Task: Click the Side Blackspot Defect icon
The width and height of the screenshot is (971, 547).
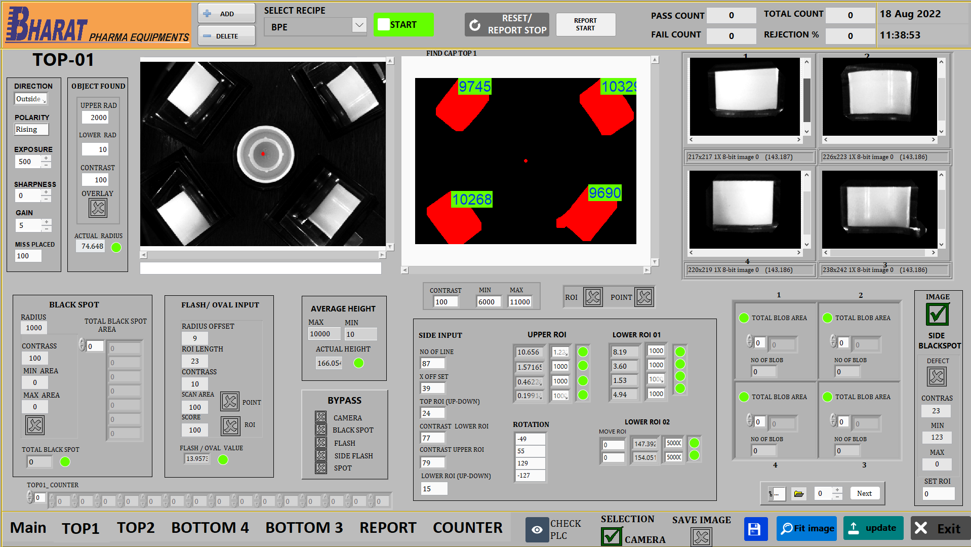Action: (x=937, y=376)
